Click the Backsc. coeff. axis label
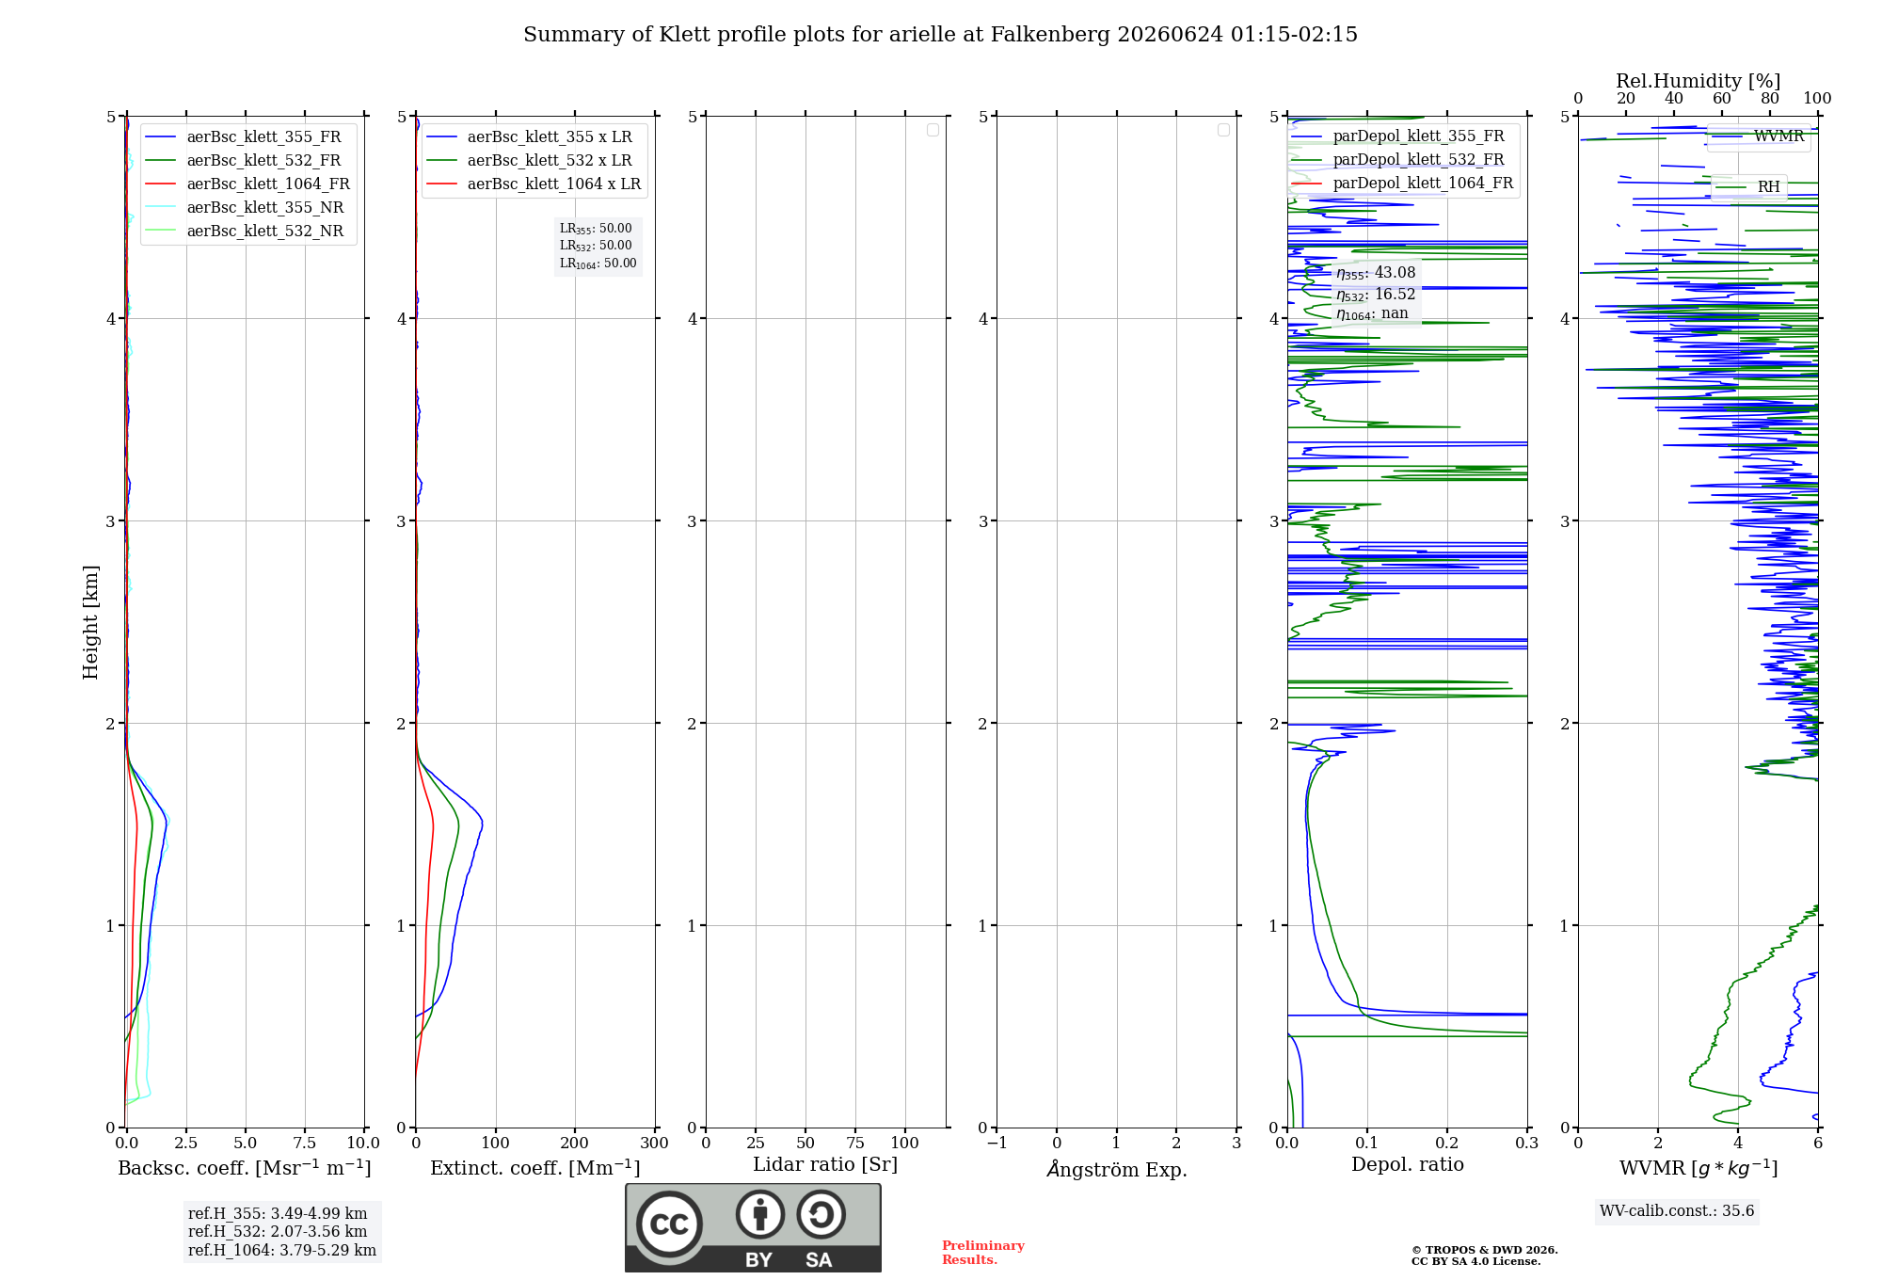Viewport: 1882px width, 1280px height. (245, 1168)
